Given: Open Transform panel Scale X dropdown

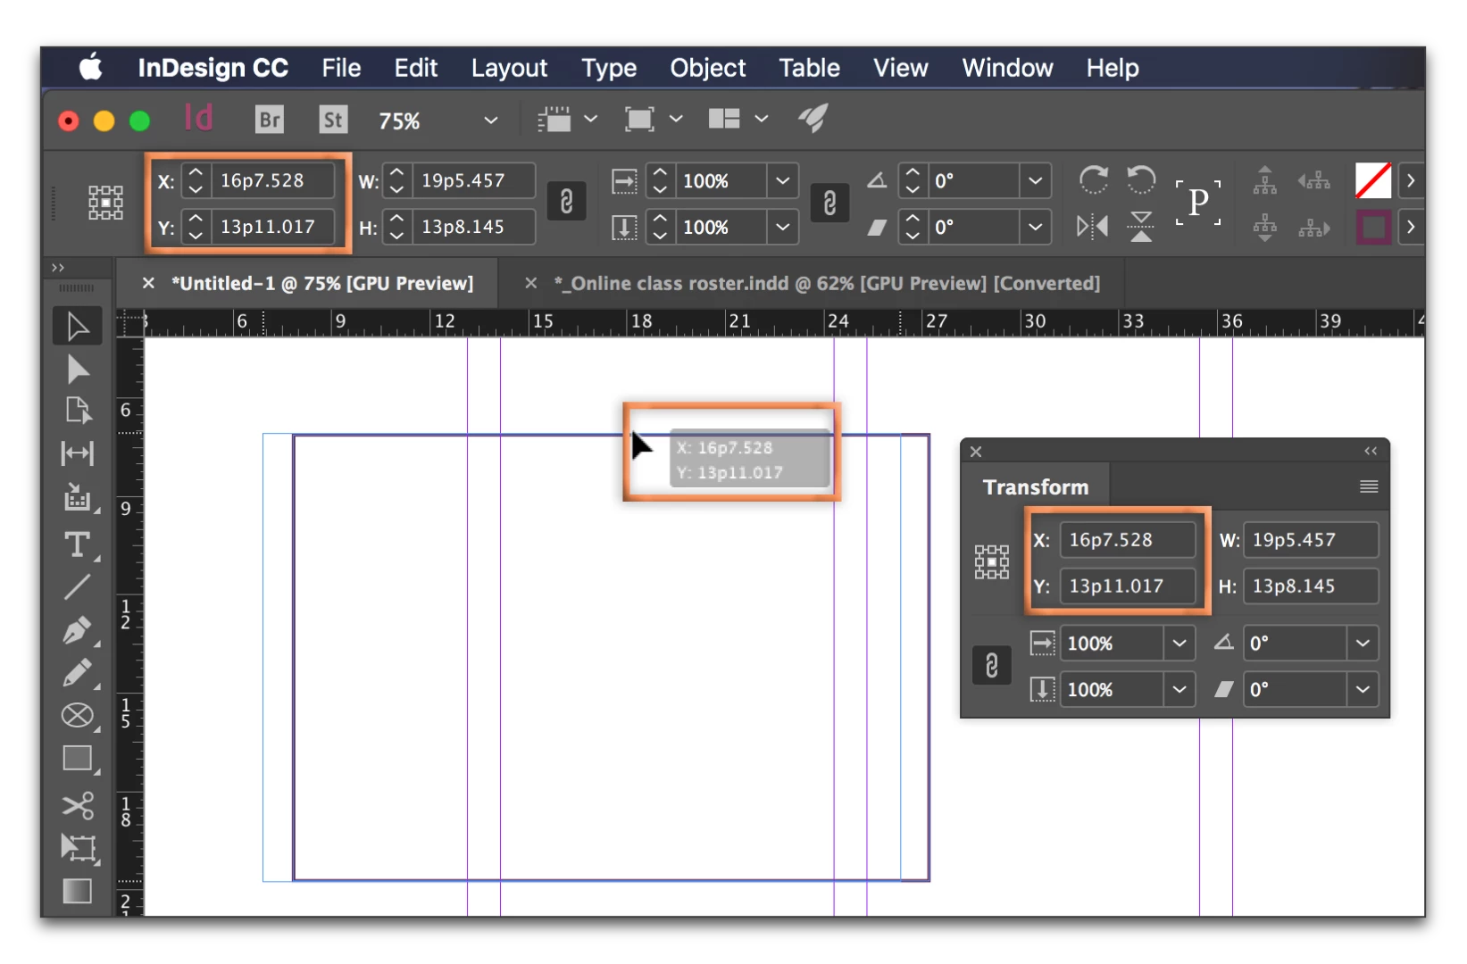Looking at the screenshot, I should pos(1179,644).
